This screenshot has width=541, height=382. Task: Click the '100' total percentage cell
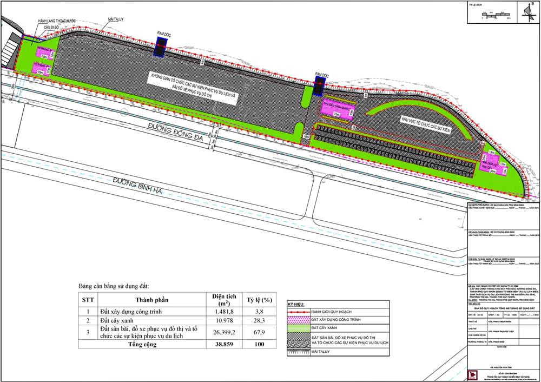pos(260,344)
